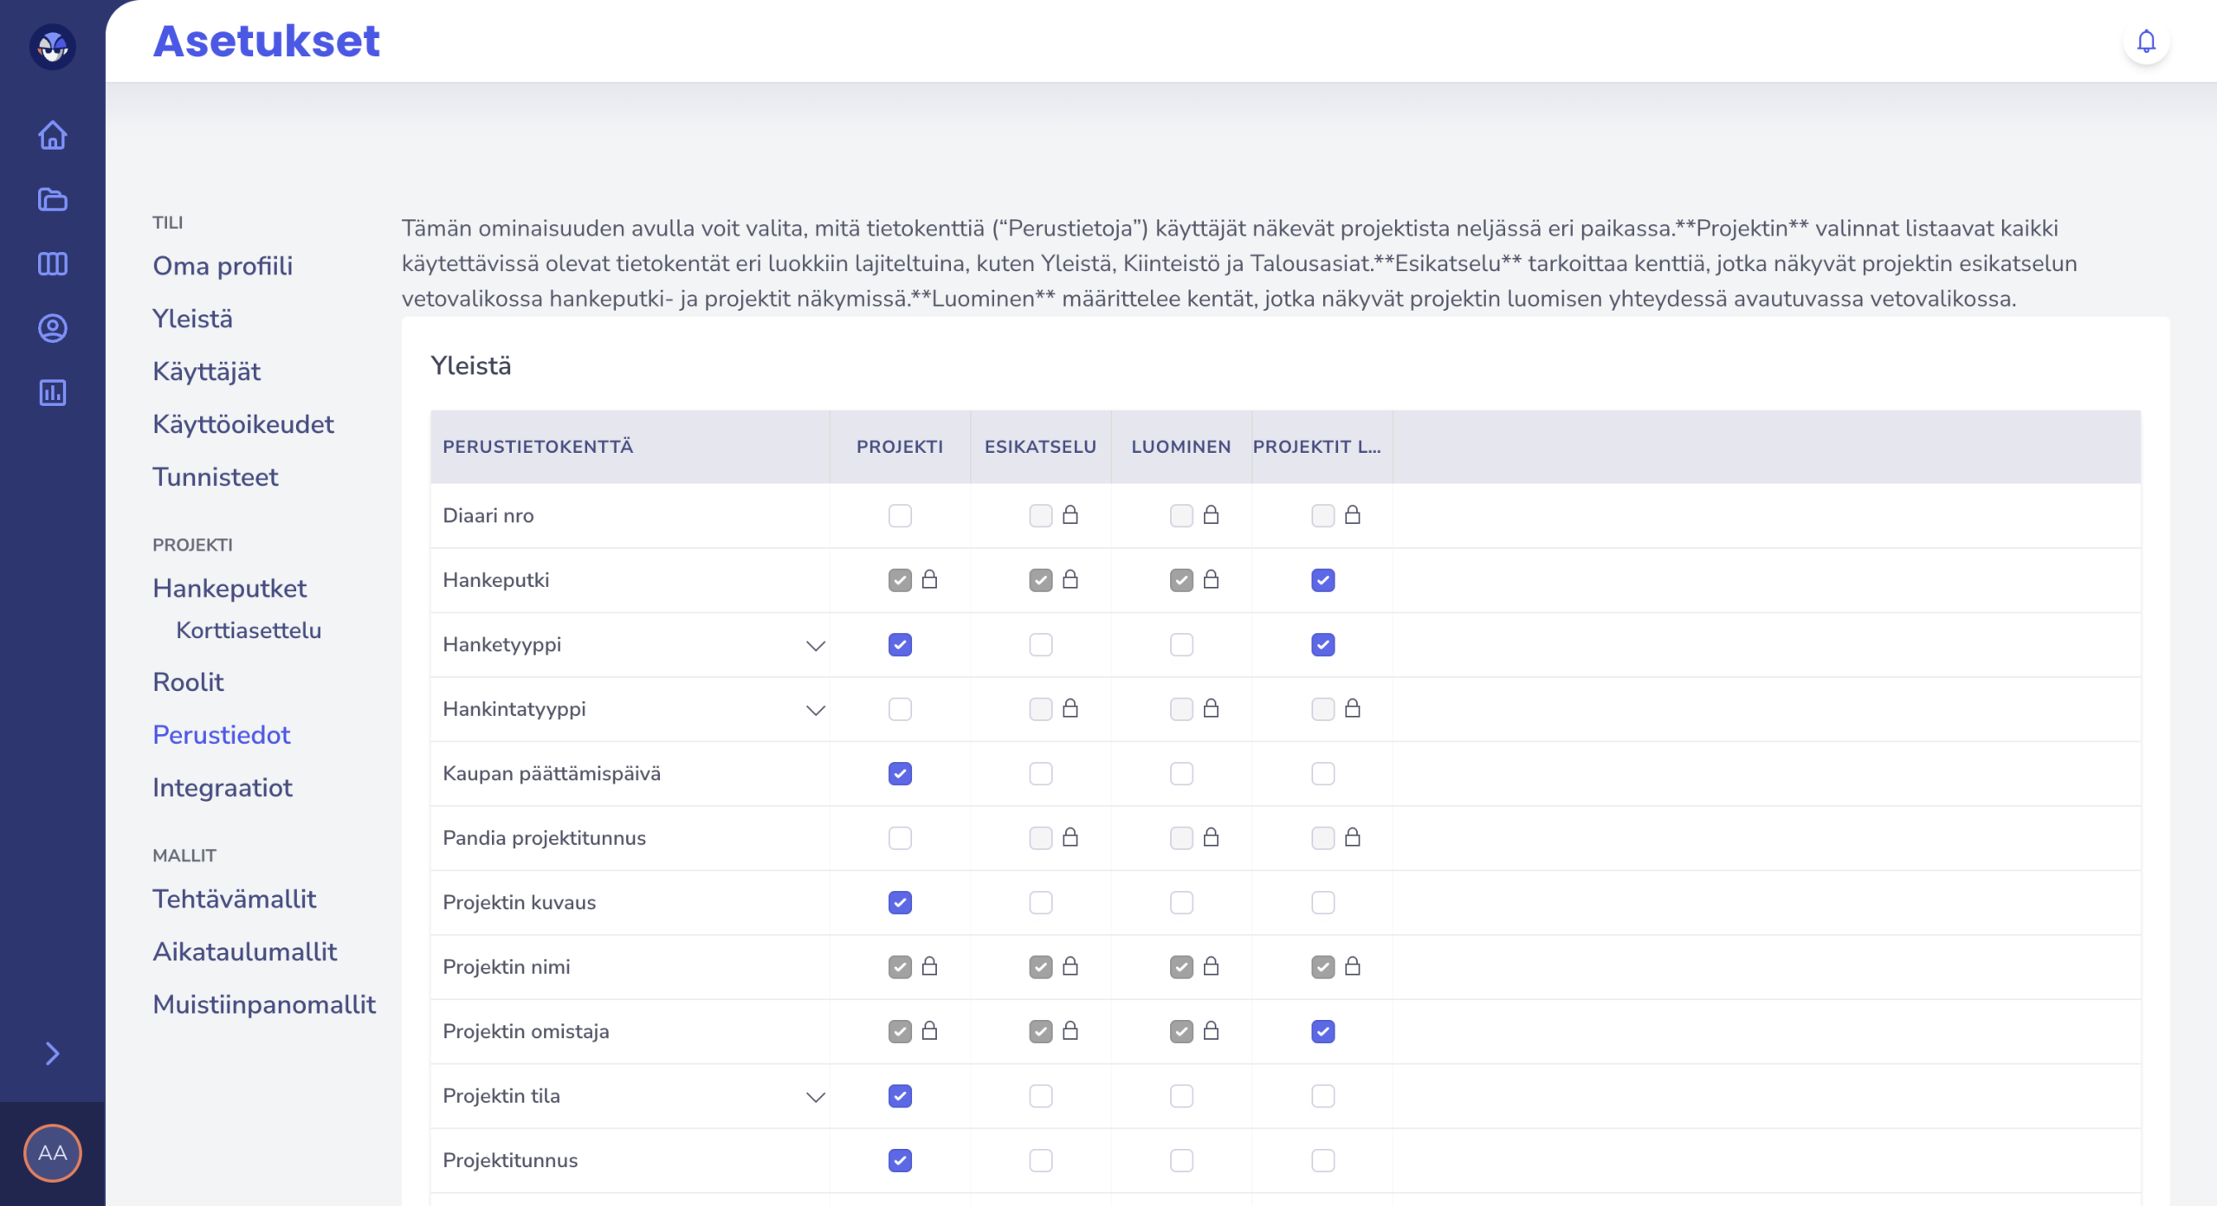Check Projektitunnus checkbox in Luominen column

tap(1181, 1161)
